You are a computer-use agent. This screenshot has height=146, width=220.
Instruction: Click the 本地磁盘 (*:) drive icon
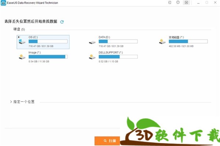162,41
